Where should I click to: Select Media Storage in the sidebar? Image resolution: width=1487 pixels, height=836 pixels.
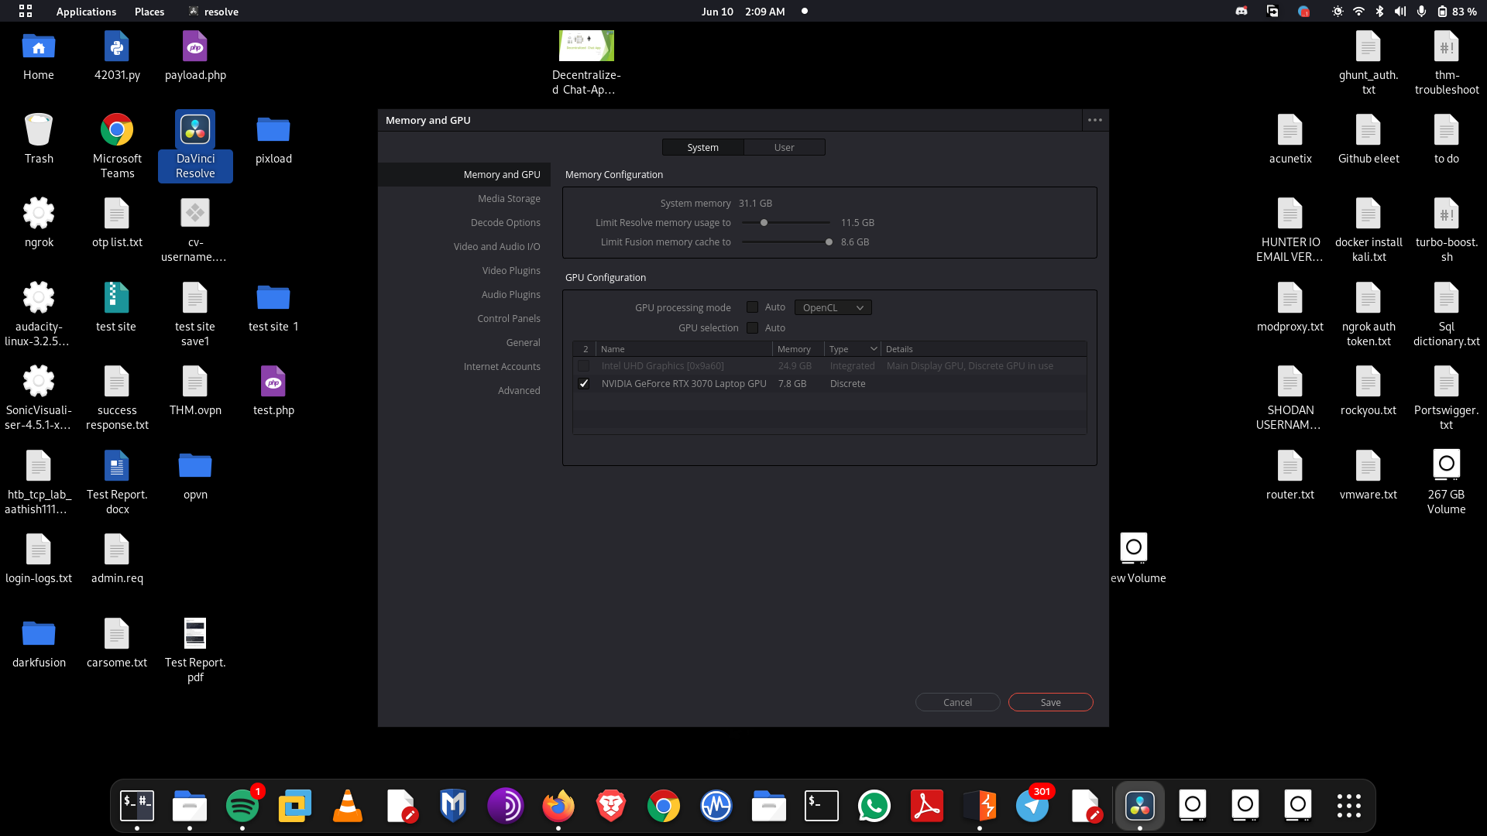(x=509, y=199)
